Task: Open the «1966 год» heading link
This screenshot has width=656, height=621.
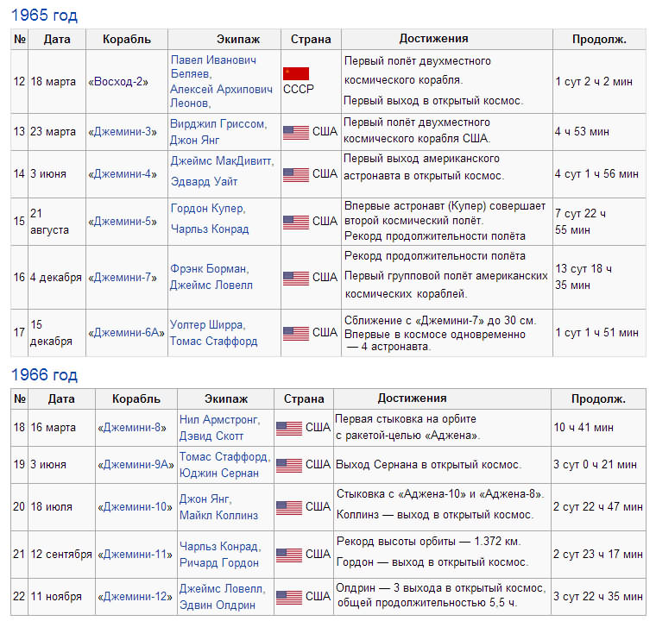Action: [x=43, y=375]
